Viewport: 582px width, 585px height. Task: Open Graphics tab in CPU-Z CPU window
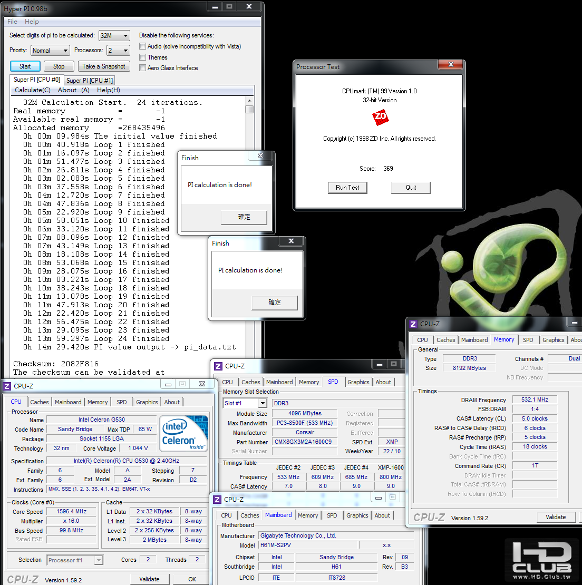pos(147,402)
